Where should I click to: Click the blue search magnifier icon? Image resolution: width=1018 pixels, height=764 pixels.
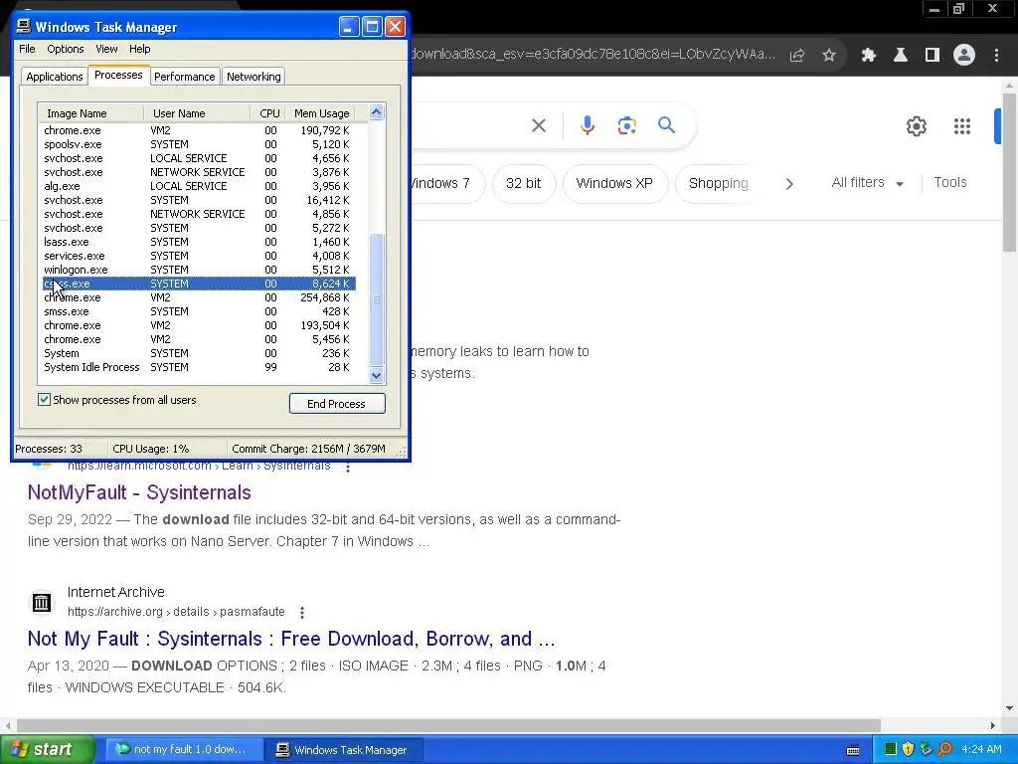point(667,124)
